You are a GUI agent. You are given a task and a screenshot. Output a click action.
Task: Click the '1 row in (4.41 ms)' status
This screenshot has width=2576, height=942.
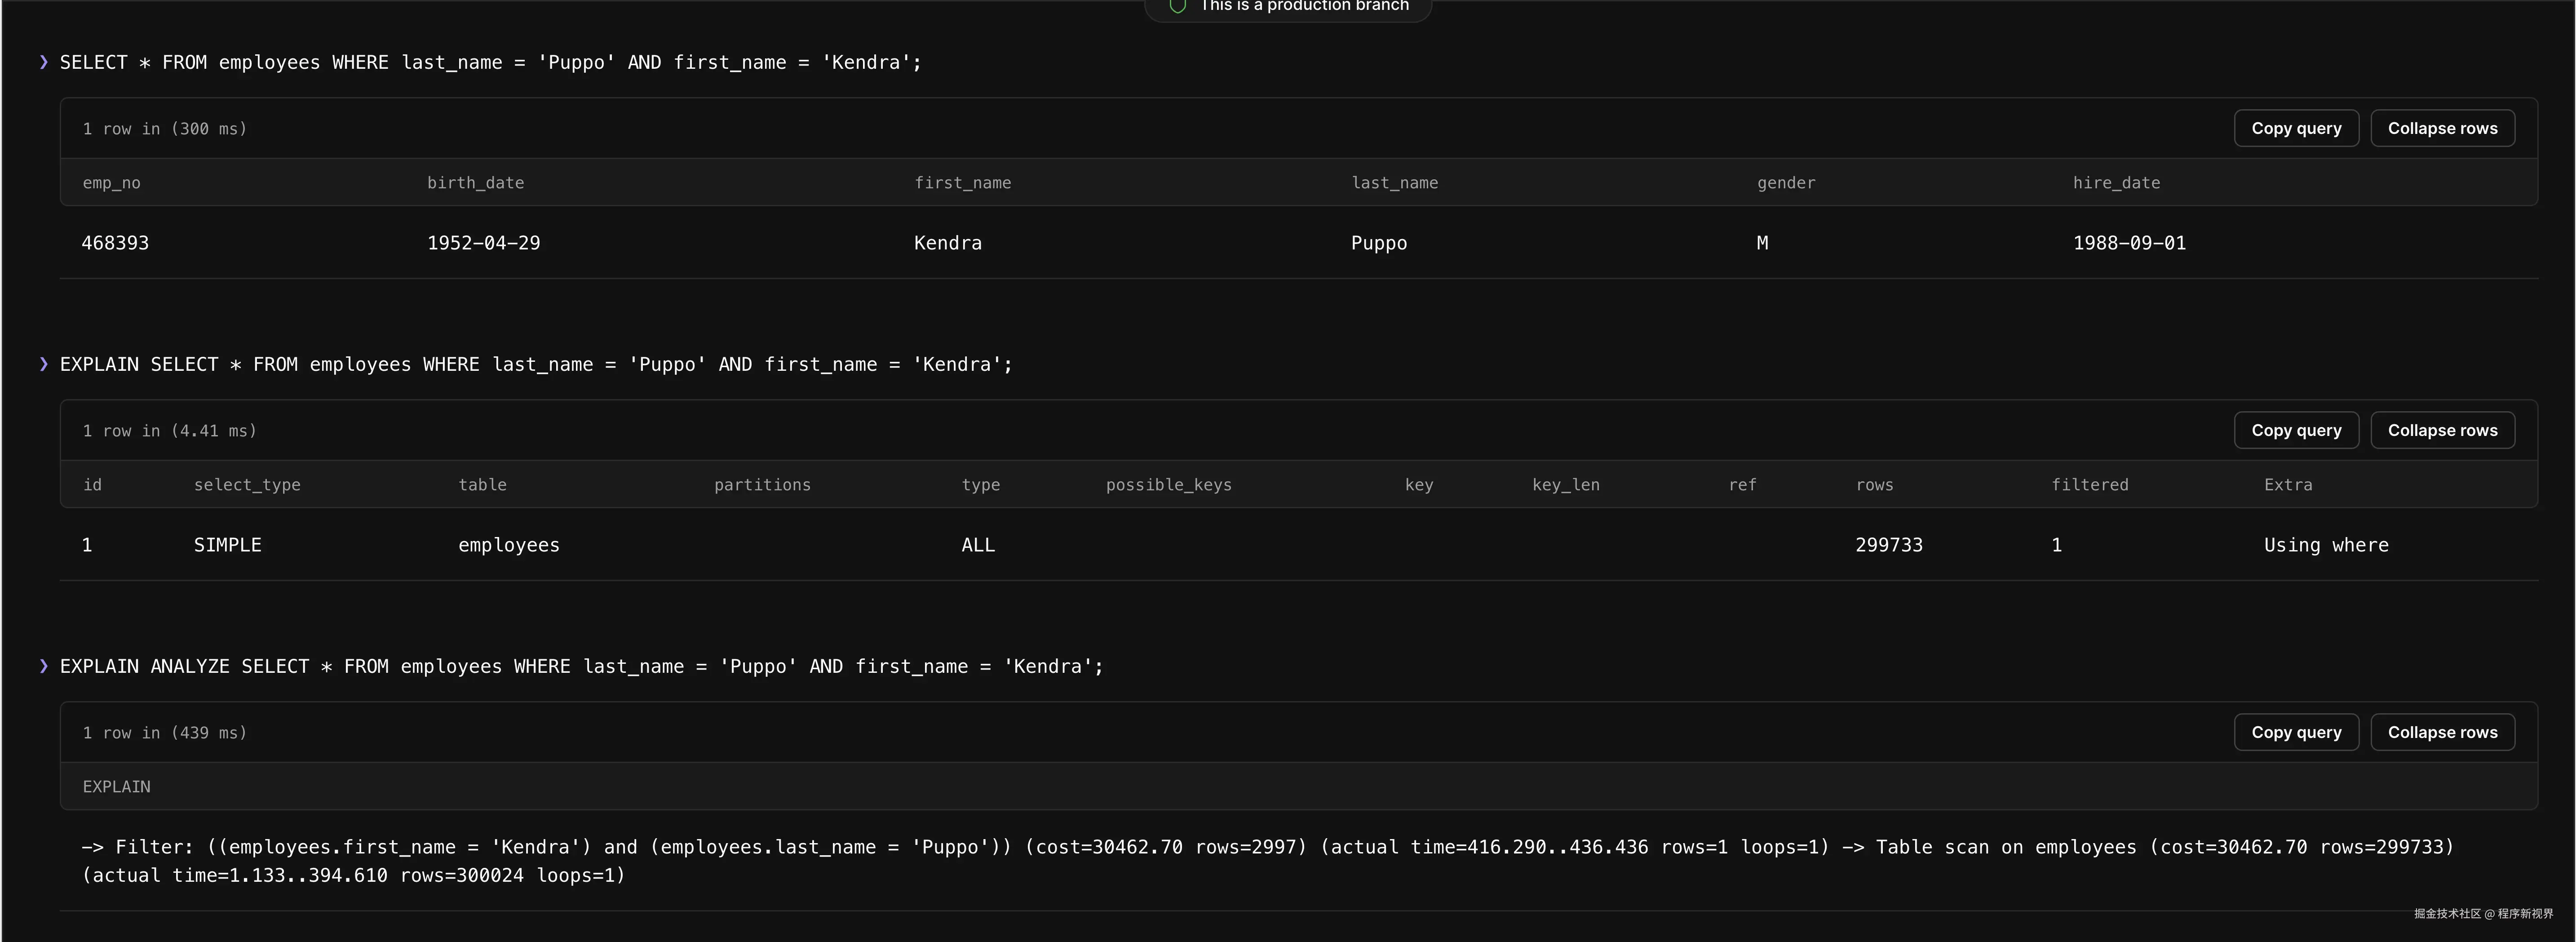(x=170, y=431)
